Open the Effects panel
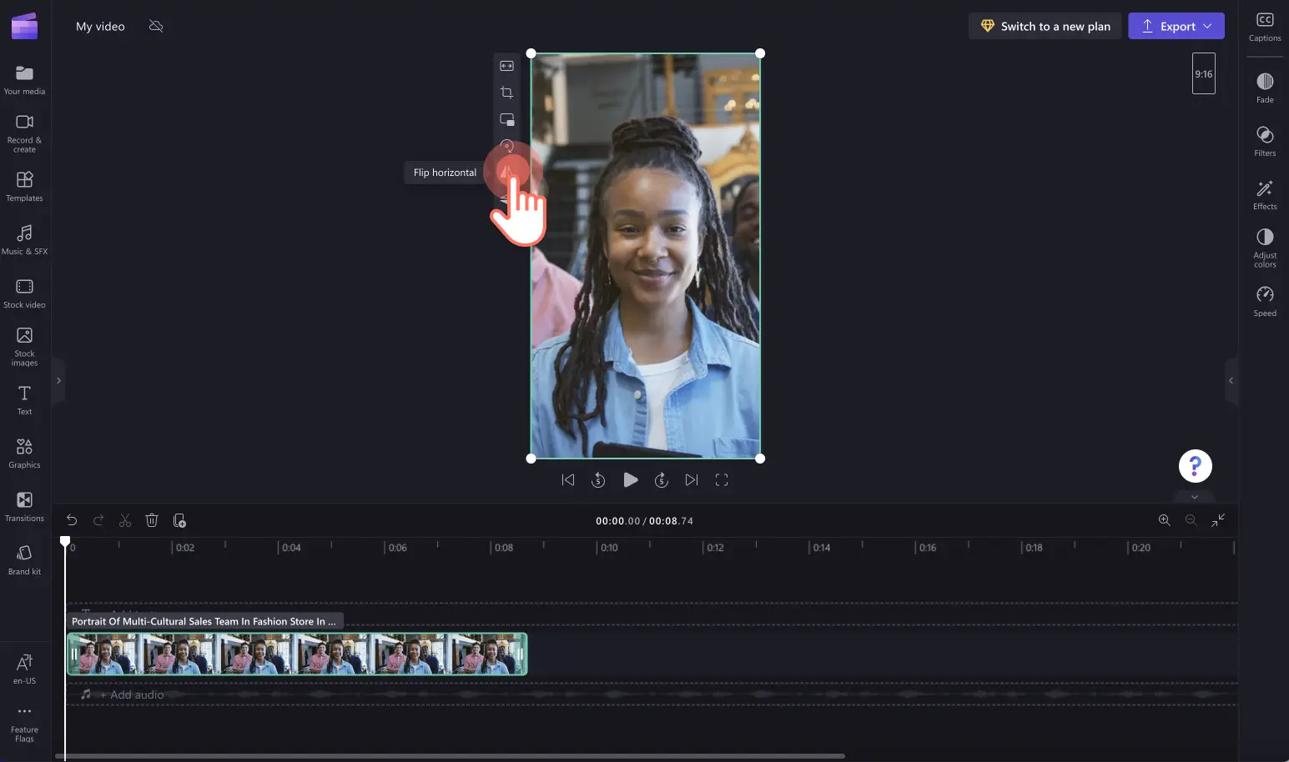The image size is (1289, 762). [x=1265, y=194]
